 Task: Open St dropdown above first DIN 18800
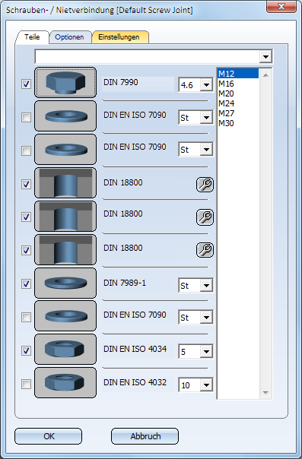point(206,150)
